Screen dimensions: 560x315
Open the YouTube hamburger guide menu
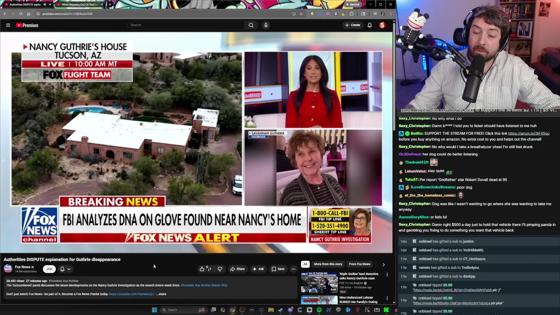point(8,25)
